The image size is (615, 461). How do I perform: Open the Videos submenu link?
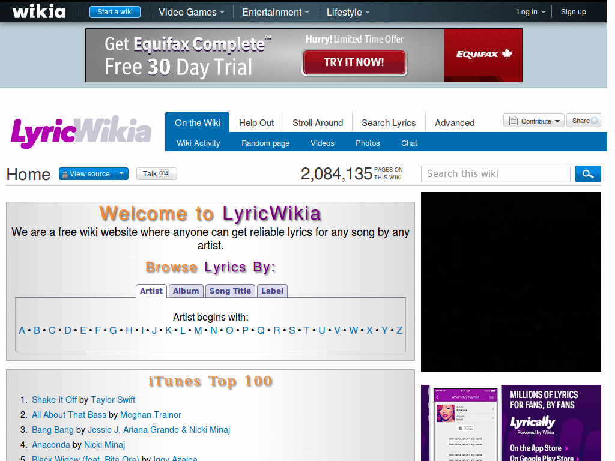pyautogui.click(x=323, y=143)
